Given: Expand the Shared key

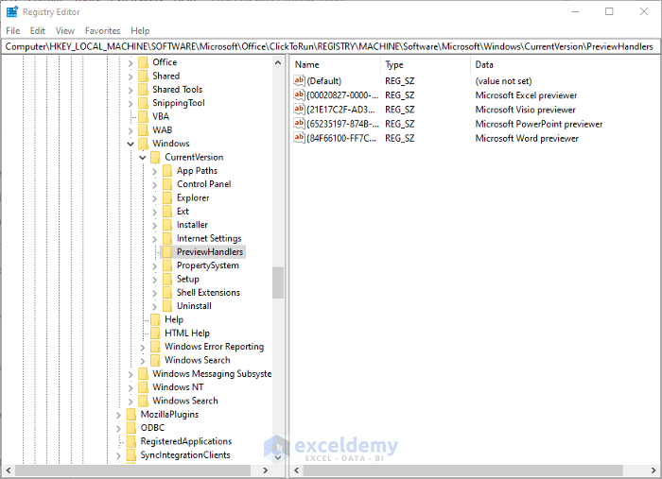Looking at the screenshot, I should 131,77.
